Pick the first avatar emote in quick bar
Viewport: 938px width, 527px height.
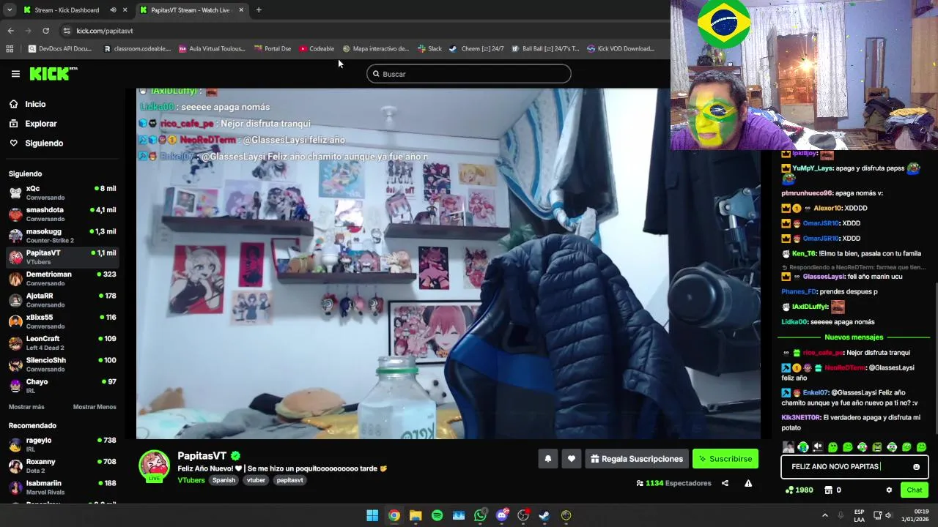[x=788, y=447]
